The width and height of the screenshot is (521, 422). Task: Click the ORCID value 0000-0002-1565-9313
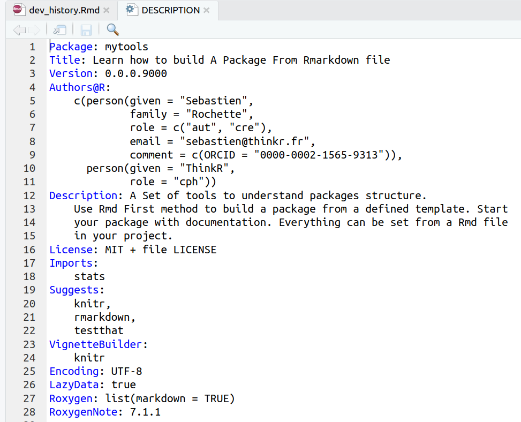(x=319, y=155)
